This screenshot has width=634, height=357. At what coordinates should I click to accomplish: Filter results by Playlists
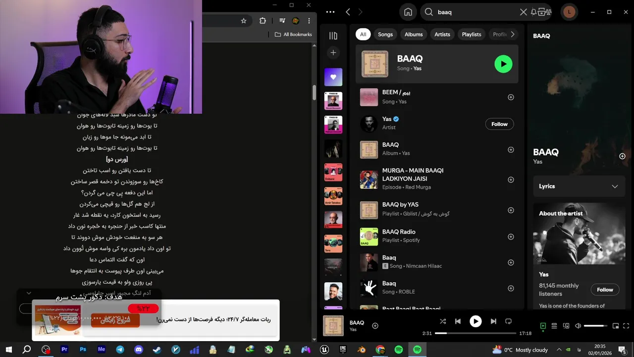pos(472,34)
